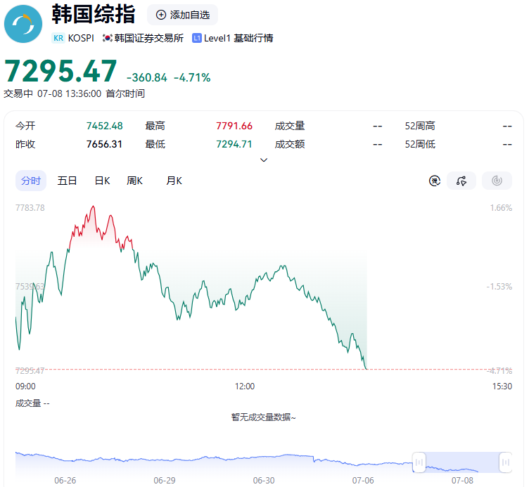
Task: Toggle the circular 简 chart mode icon
Action: point(435,181)
